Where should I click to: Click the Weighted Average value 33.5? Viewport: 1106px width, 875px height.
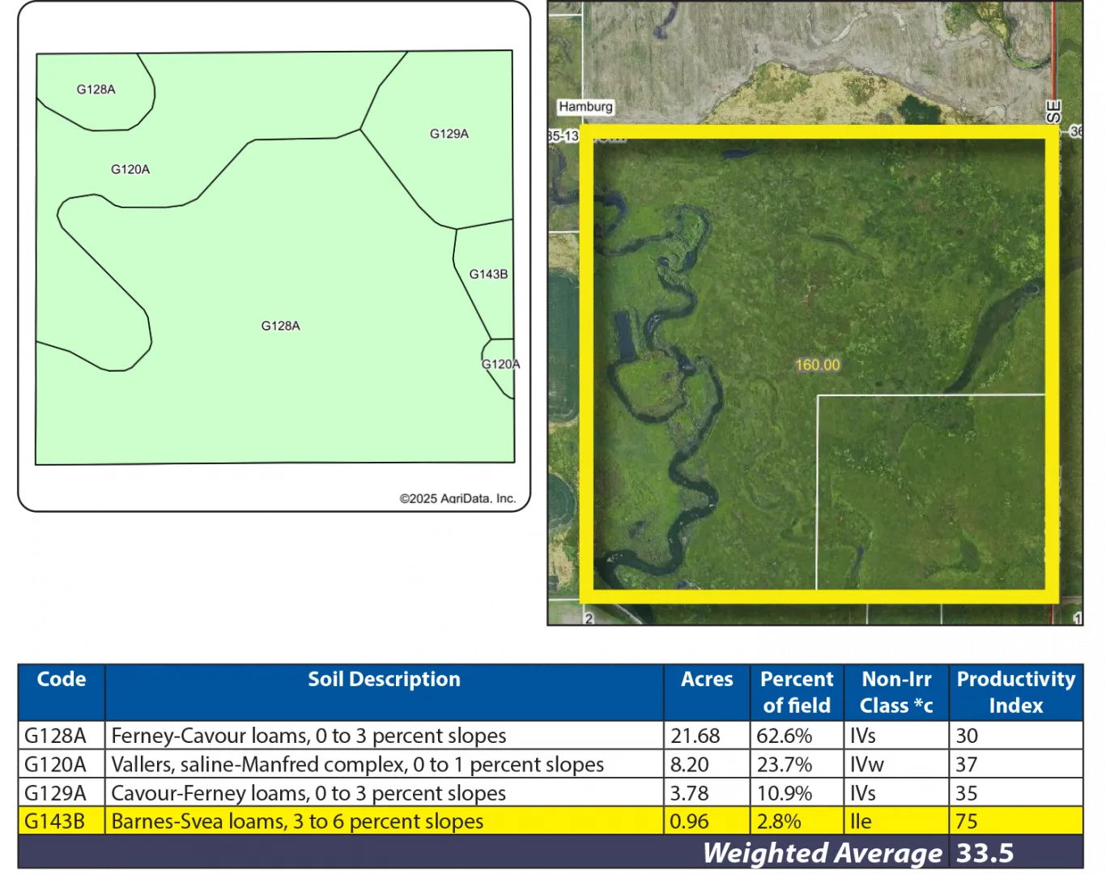985,853
